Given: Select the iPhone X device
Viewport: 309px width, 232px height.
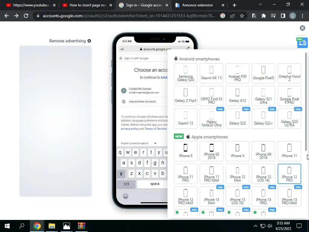Looking at the screenshot, I should click(x=237, y=151).
